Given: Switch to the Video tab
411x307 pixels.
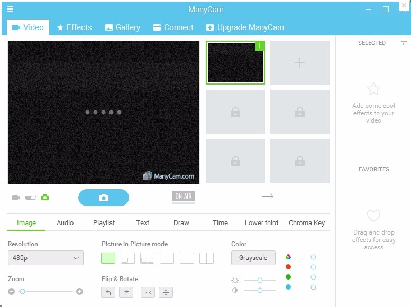Looking at the screenshot, I should (28, 27).
